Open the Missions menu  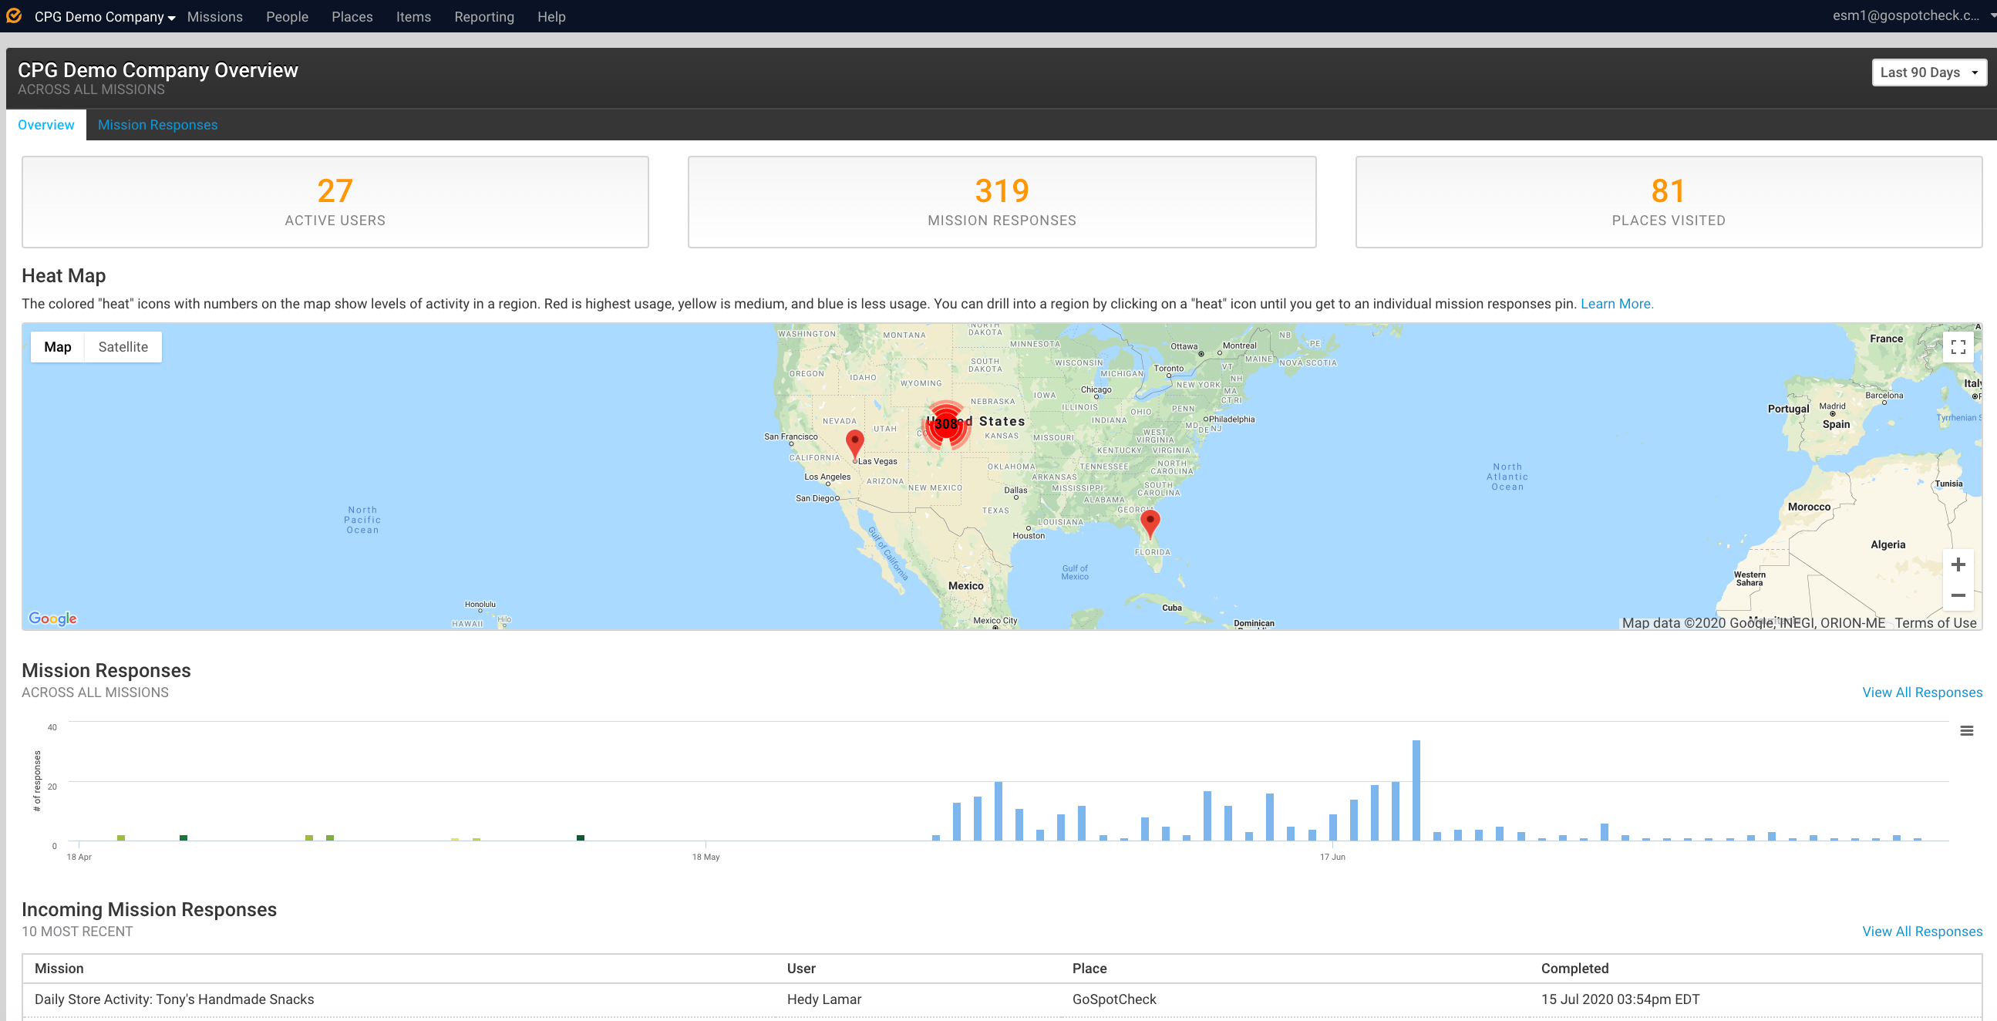click(215, 16)
